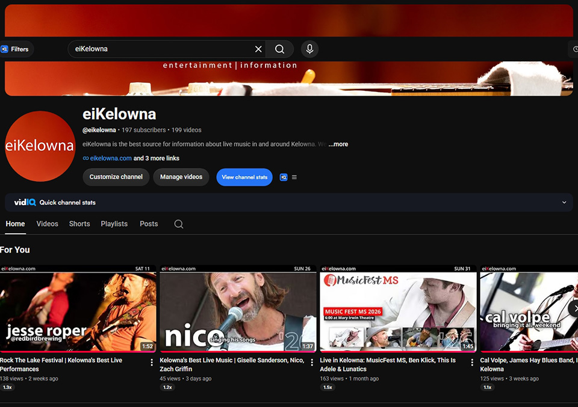Open Rock The Lake Festival video title
Screen dimensions: 578x407
coord(61,365)
